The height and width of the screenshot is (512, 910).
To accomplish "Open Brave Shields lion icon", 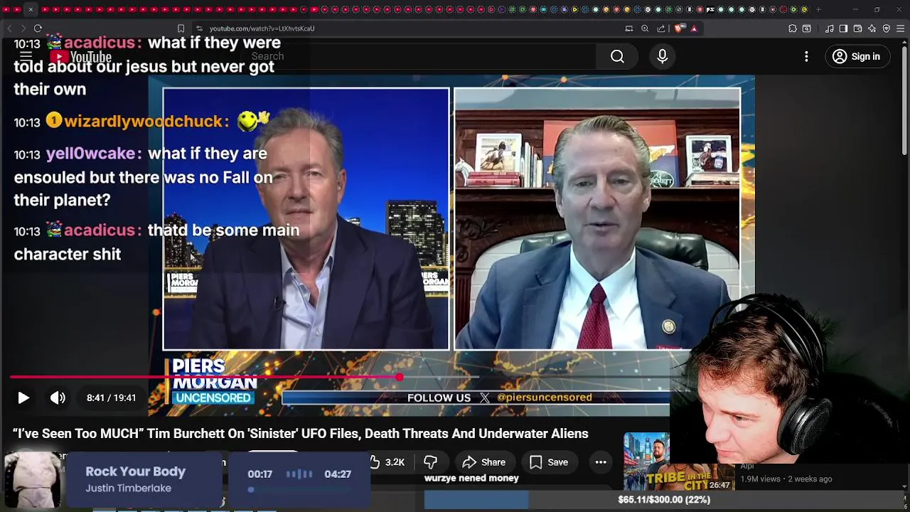I will click(x=678, y=28).
